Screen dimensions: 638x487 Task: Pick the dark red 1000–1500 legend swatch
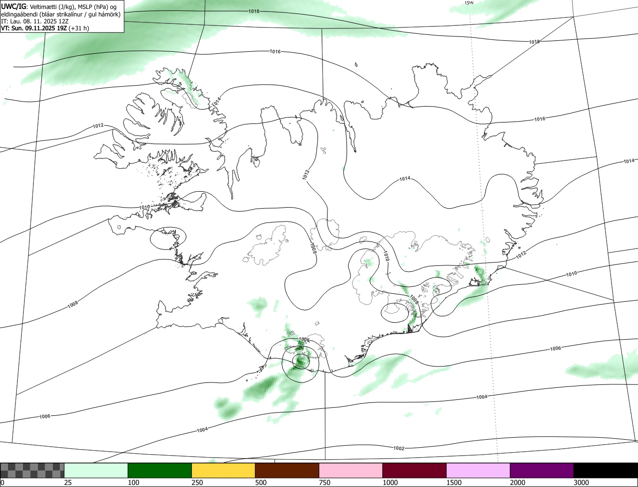click(x=415, y=471)
